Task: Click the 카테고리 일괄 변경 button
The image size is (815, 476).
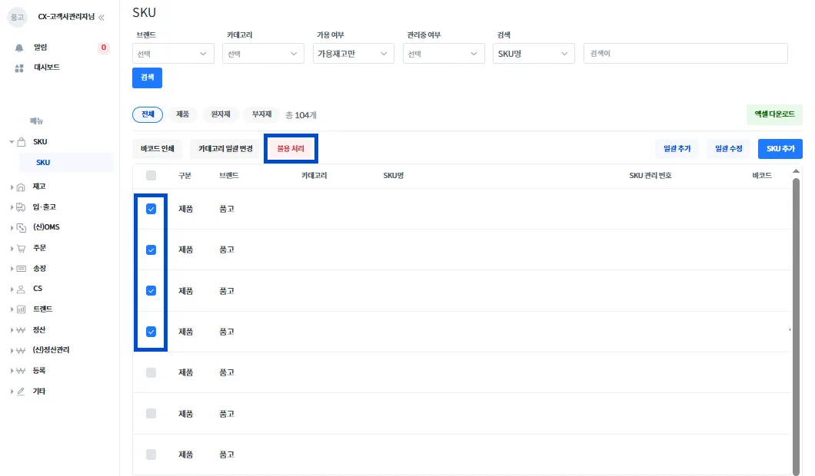Action: tap(225, 148)
